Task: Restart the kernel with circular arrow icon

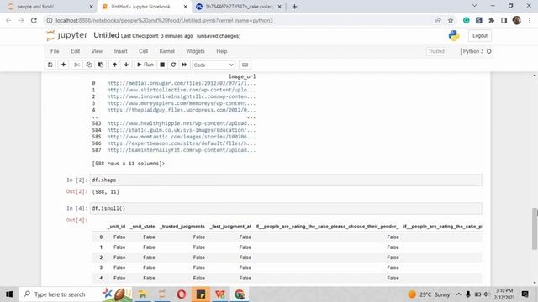Action: tap(173, 65)
